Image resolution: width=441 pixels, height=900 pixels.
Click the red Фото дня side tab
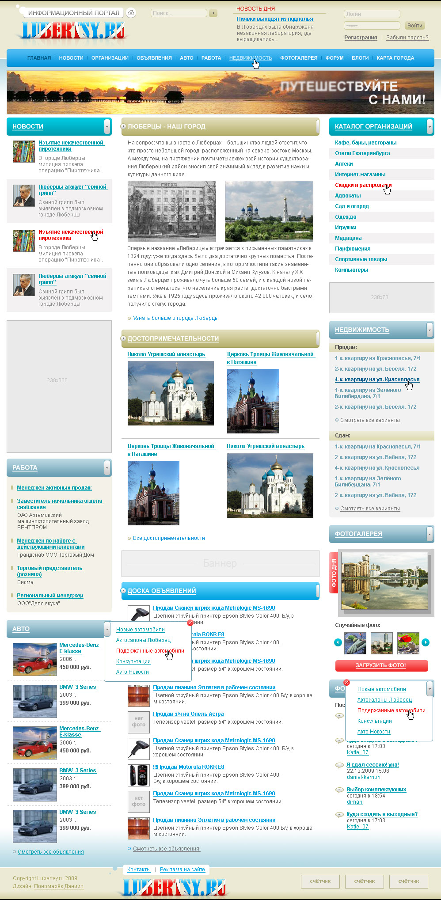(334, 573)
